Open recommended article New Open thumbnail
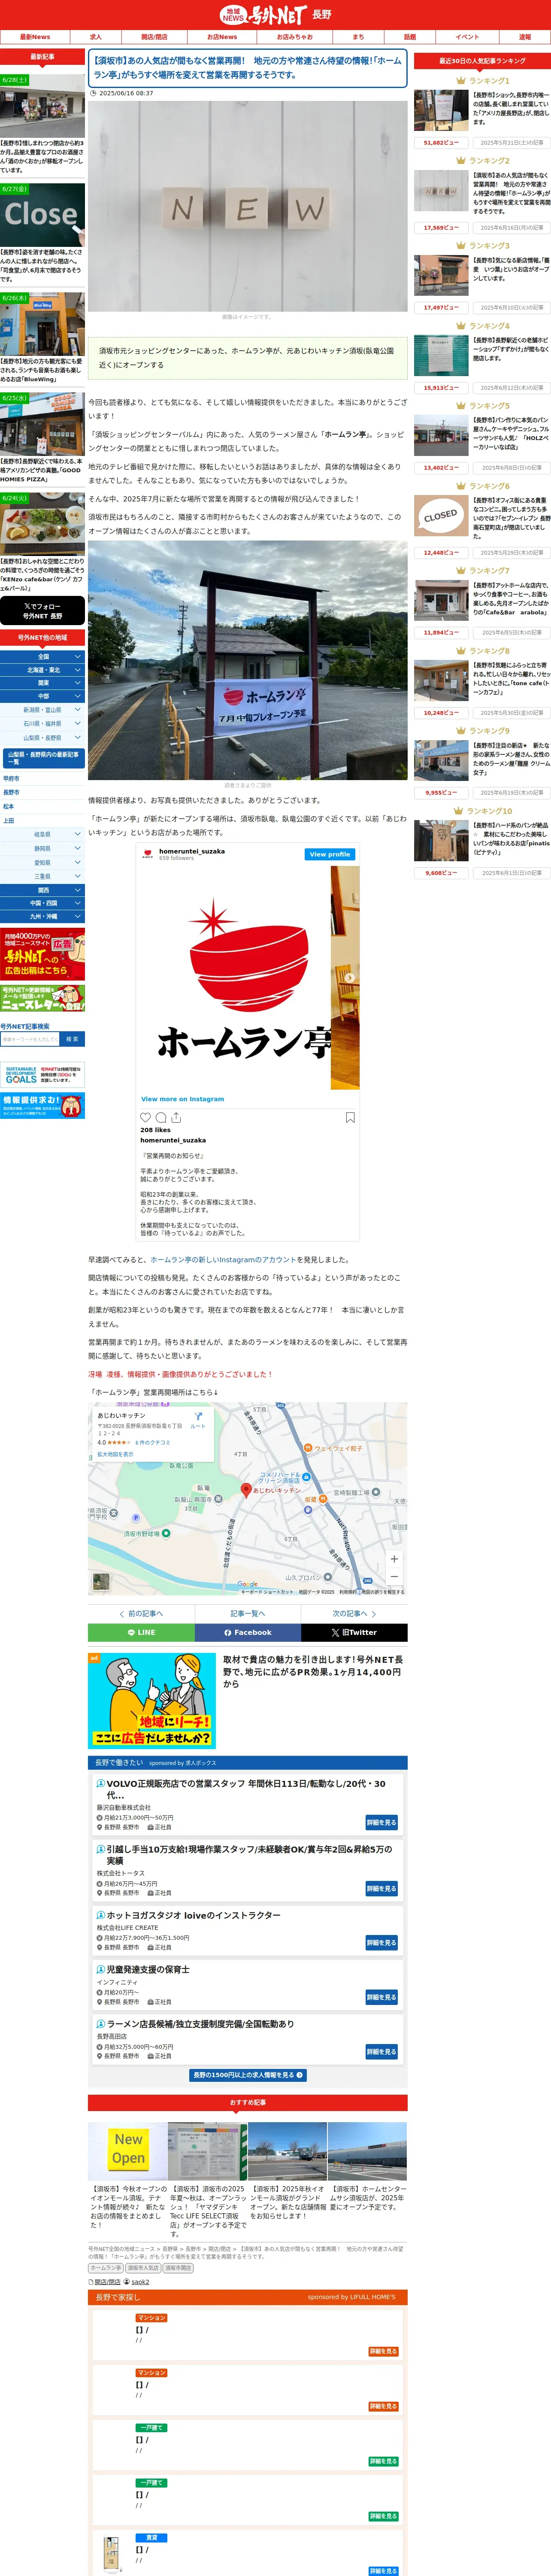The image size is (551, 2576). point(127,2151)
